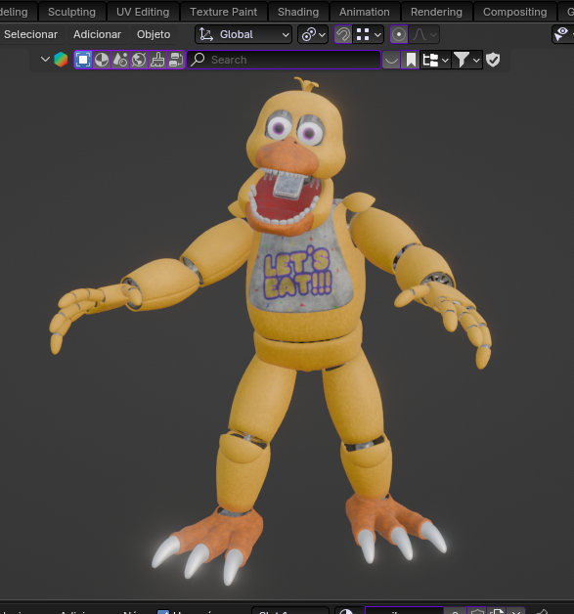Image resolution: width=574 pixels, height=614 pixels.
Task: Toggle the stacked-bars filter icon
Action: coord(176,60)
